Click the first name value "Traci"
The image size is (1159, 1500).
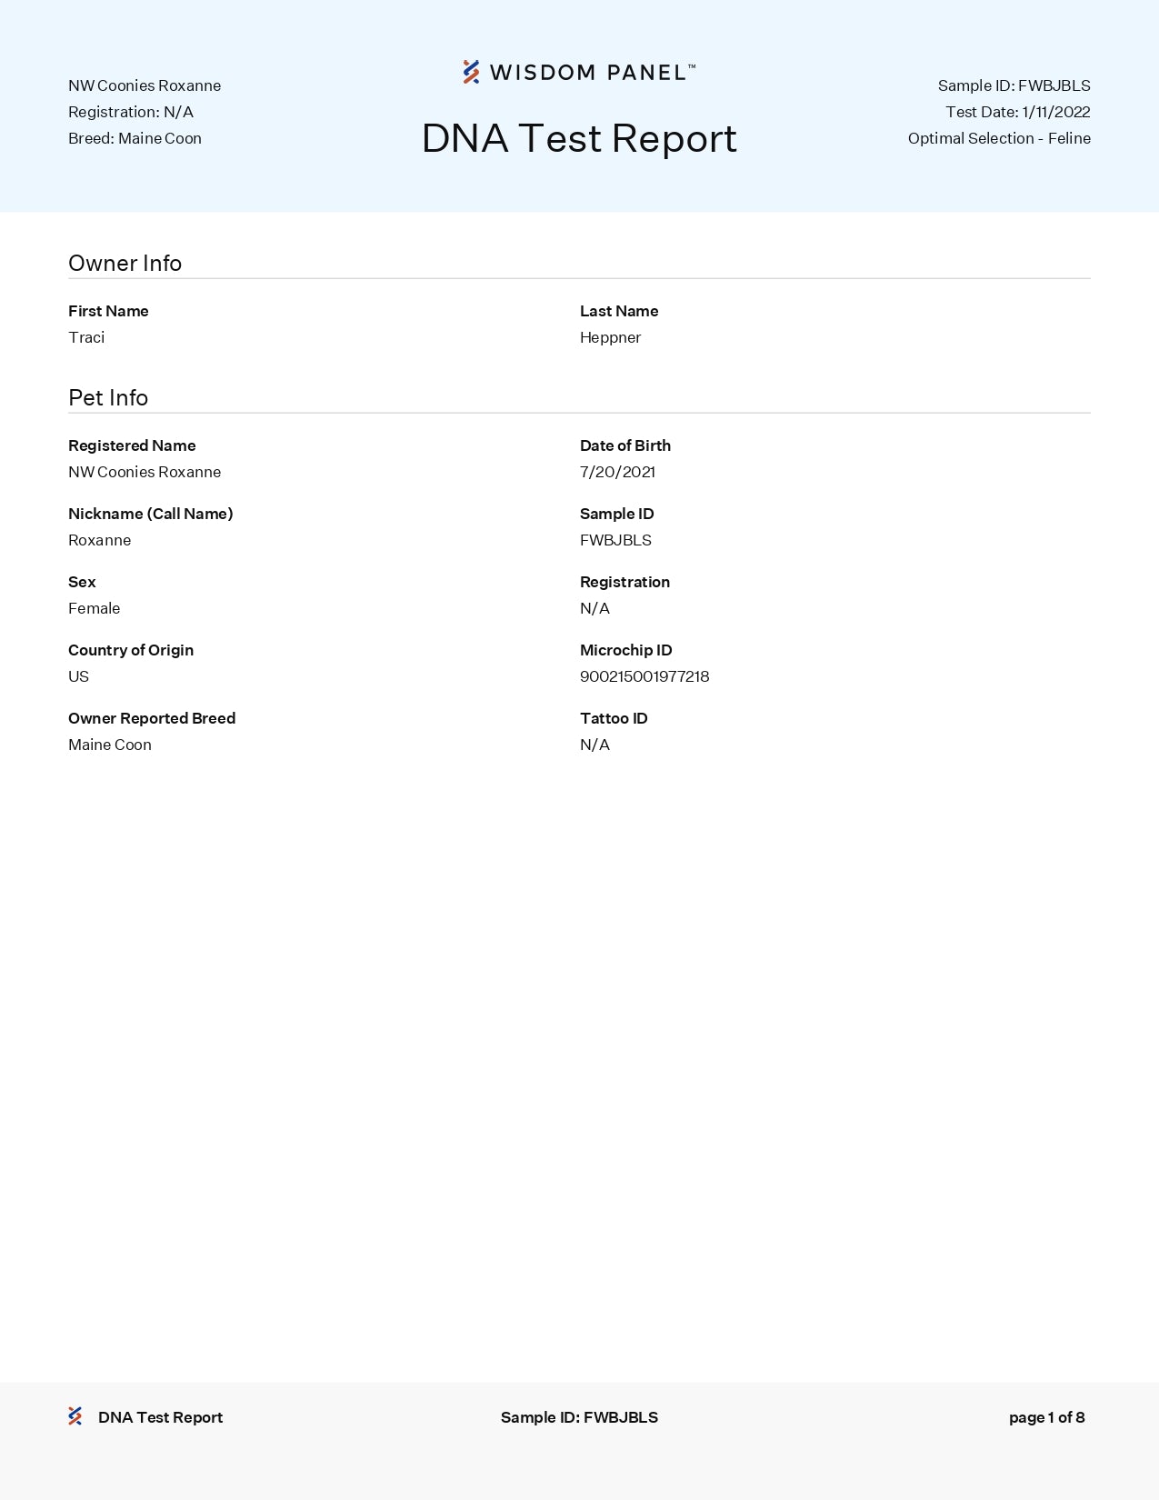click(x=86, y=337)
